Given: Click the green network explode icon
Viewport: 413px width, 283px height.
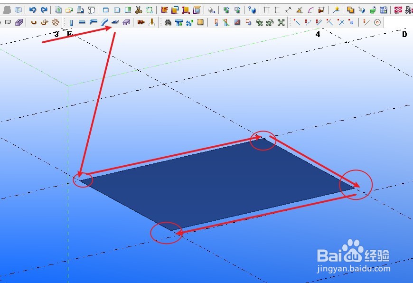Looking at the screenshot, I should (281, 22).
